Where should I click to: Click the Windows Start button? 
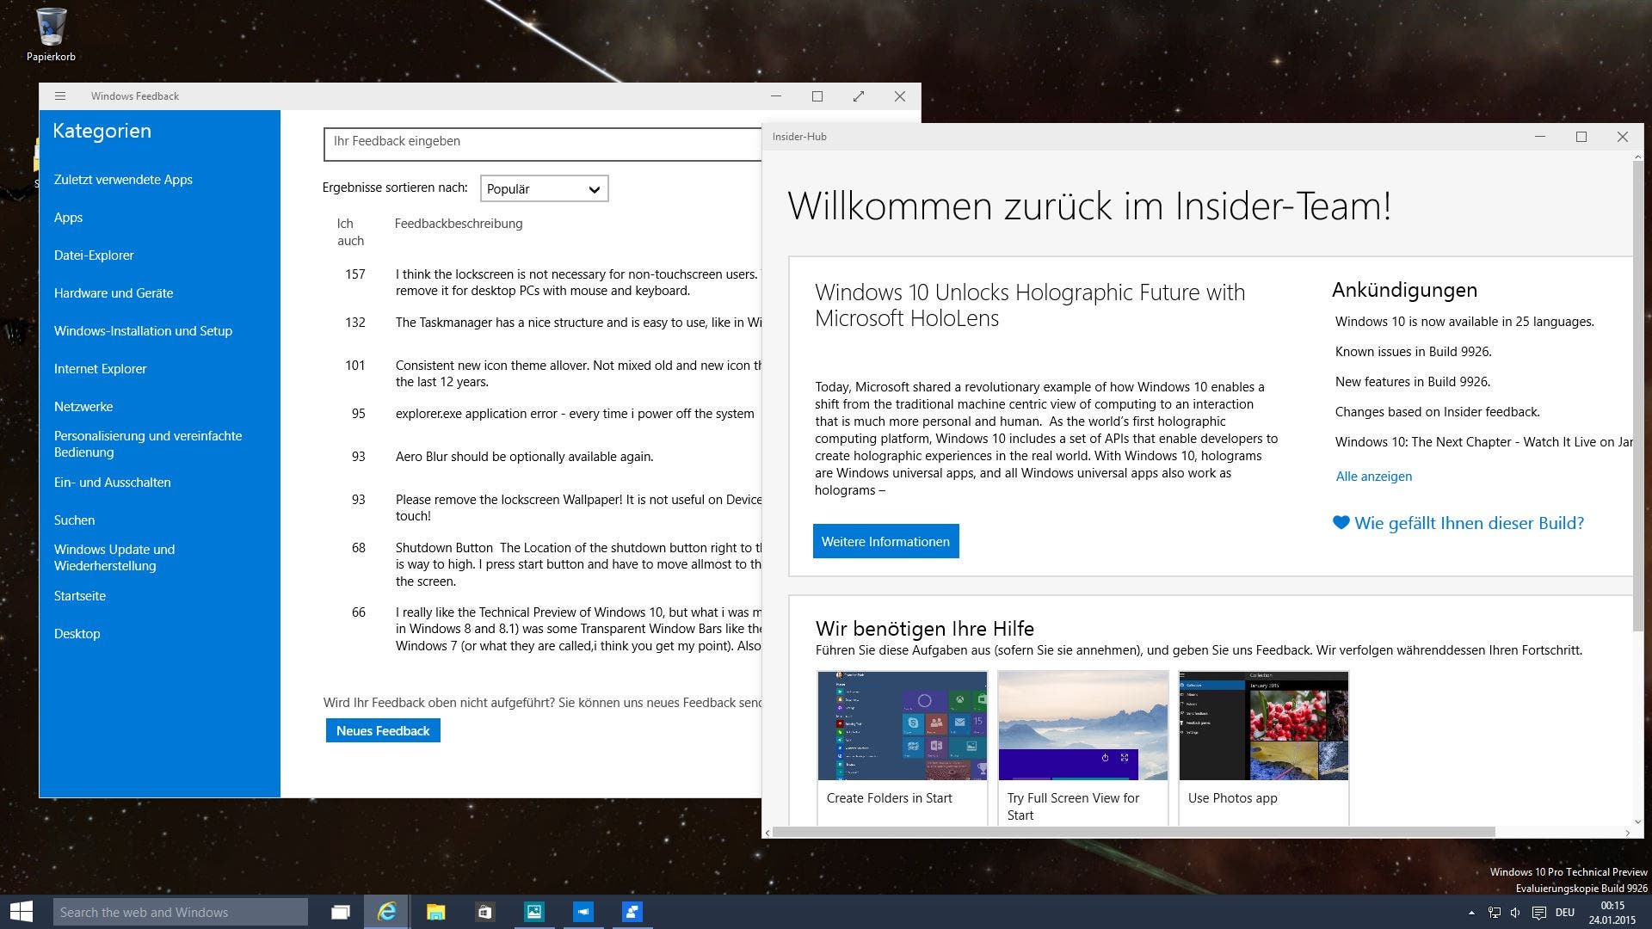(x=21, y=912)
